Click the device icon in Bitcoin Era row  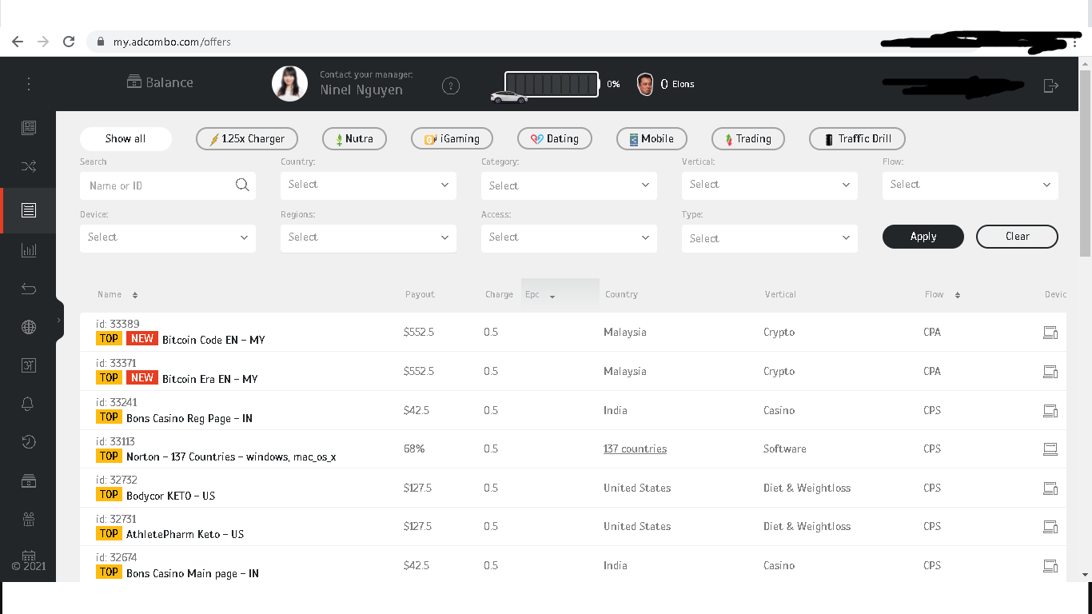tap(1050, 372)
